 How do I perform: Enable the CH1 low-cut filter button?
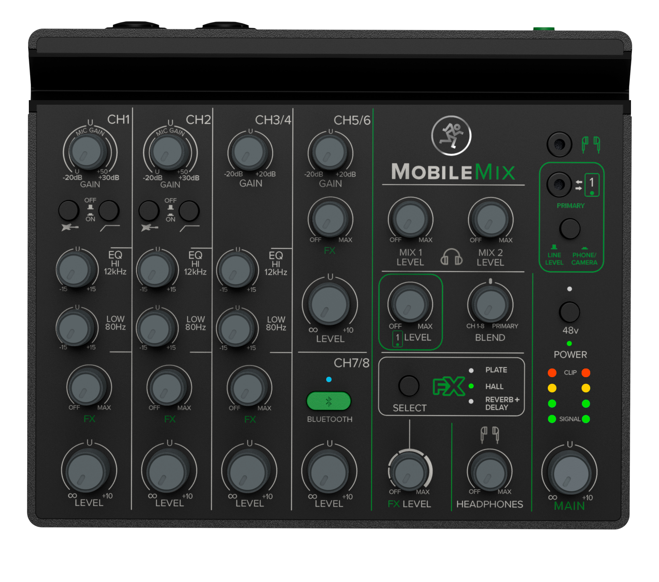point(108,210)
